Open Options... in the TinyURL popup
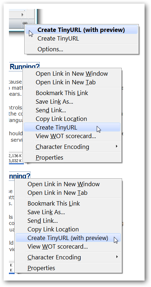Screen dimensions: 151x287 [x=50, y=49]
